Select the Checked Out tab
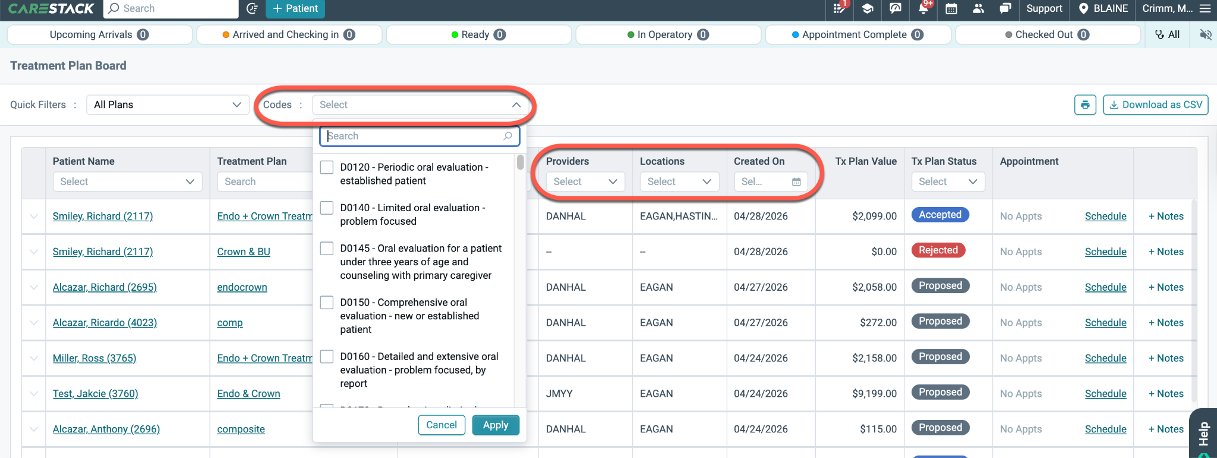Image resolution: width=1217 pixels, height=458 pixels. (x=1048, y=34)
